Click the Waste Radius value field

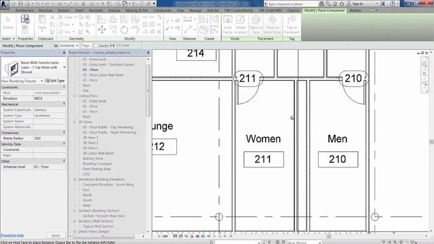coord(50,138)
